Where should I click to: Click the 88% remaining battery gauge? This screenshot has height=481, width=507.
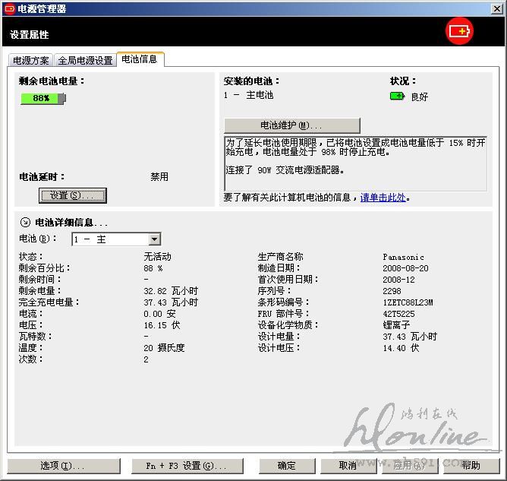pyautogui.click(x=43, y=98)
